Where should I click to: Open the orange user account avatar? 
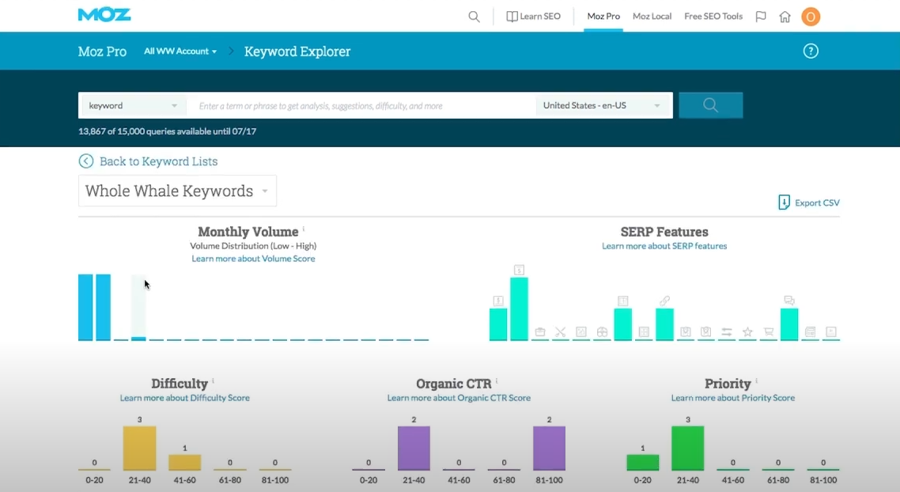coord(811,17)
